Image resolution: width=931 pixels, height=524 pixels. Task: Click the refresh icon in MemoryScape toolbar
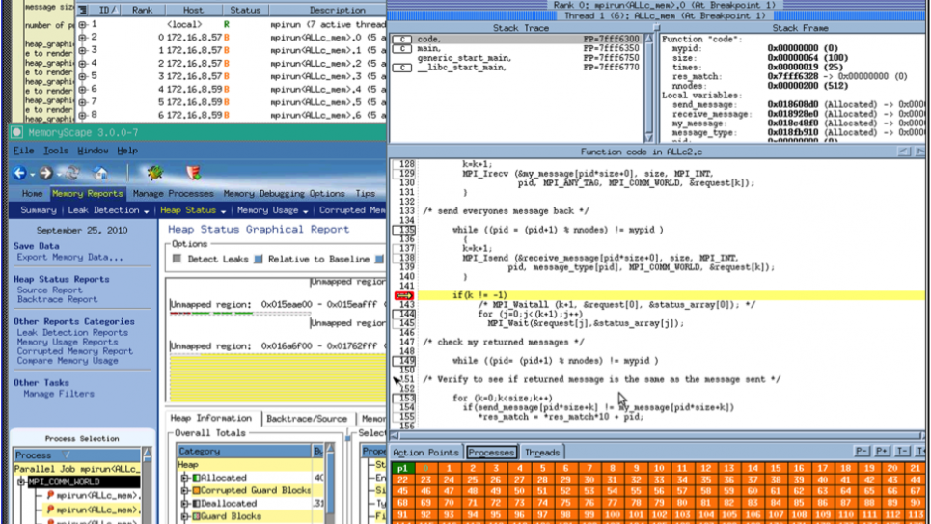(x=71, y=173)
